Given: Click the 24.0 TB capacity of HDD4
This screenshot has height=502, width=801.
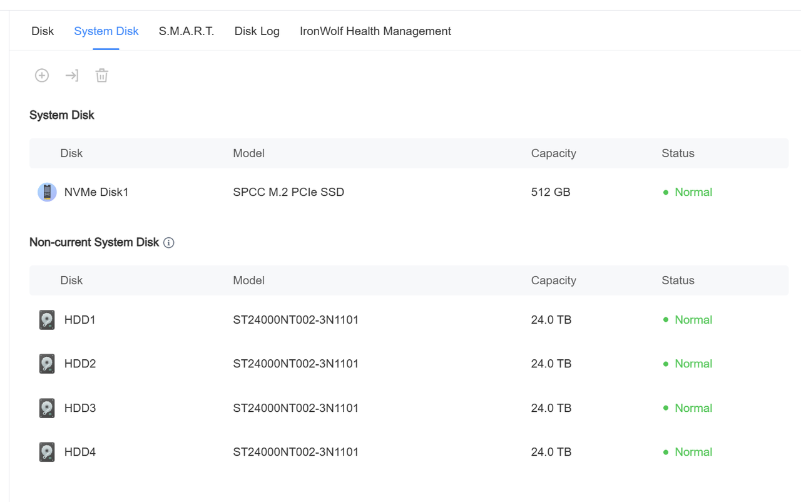Looking at the screenshot, I should pos(551,452).
